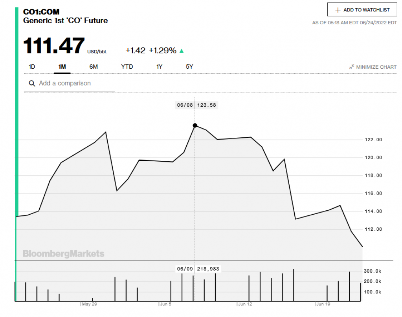Screen dimensions: 402x317
Task: Click the minimize chart arrows icon
Action: [352, 67]
